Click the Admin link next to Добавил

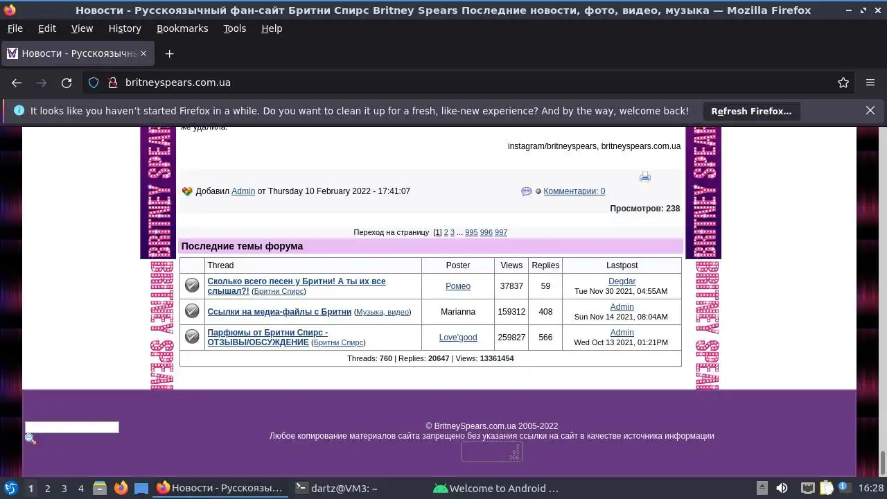pos(243,191)
